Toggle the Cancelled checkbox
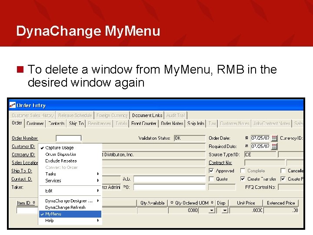Image resolution: width=313 pixels, height=235 pixels. tap(283, 171)
